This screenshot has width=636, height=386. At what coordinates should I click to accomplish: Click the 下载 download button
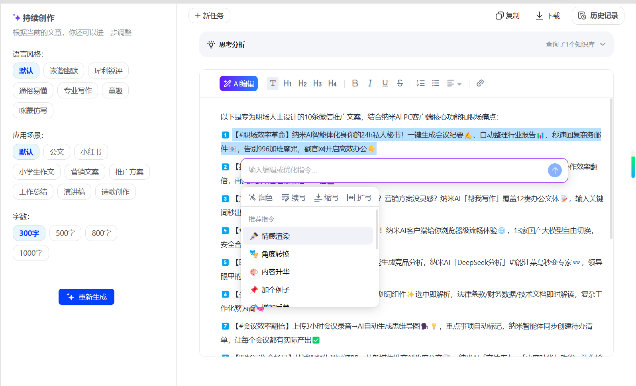[548, 16]
